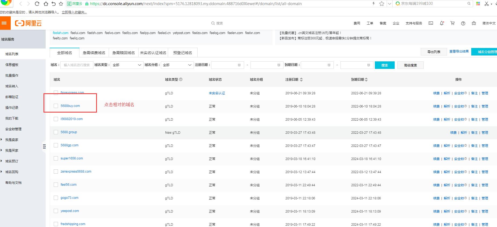
Task: Reload the page with the browser refresh icon
Action: pos(37,4)
